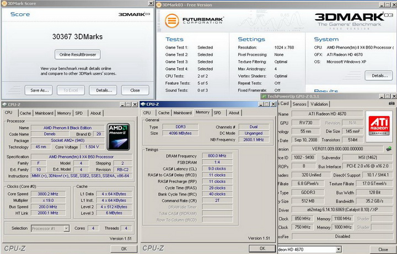Open About tab in left CPU-Z window

pyautogui.click(x=95, y=113)
